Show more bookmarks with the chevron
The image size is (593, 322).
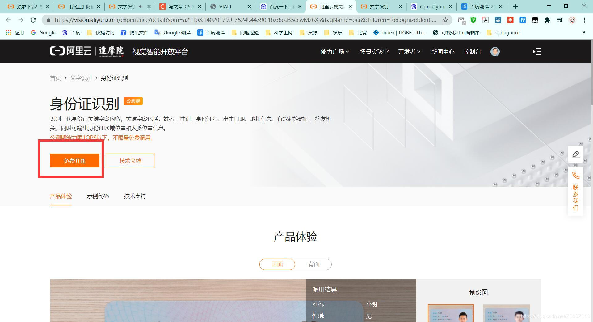click(x=584, y=32)
